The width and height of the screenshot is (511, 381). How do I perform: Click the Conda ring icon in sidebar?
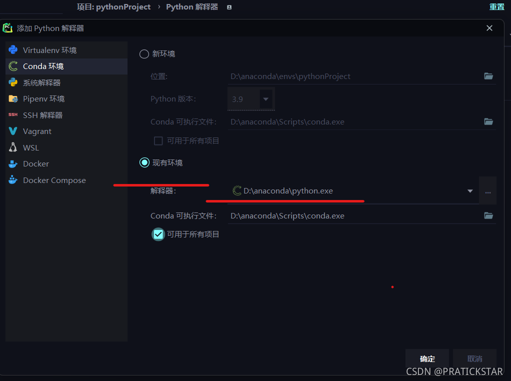click(x=13, y=66)
